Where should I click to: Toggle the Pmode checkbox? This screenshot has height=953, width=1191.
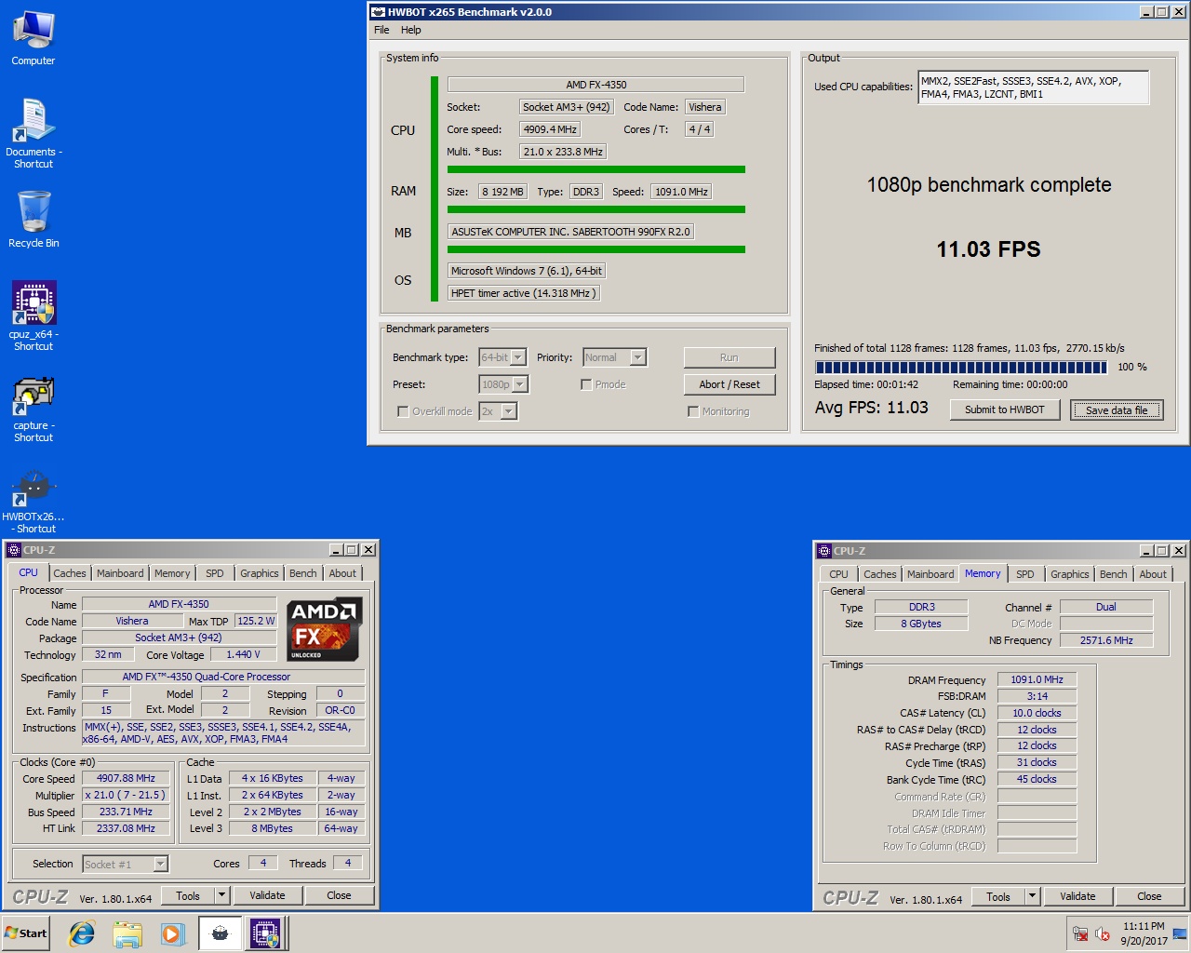pos(586,384)
